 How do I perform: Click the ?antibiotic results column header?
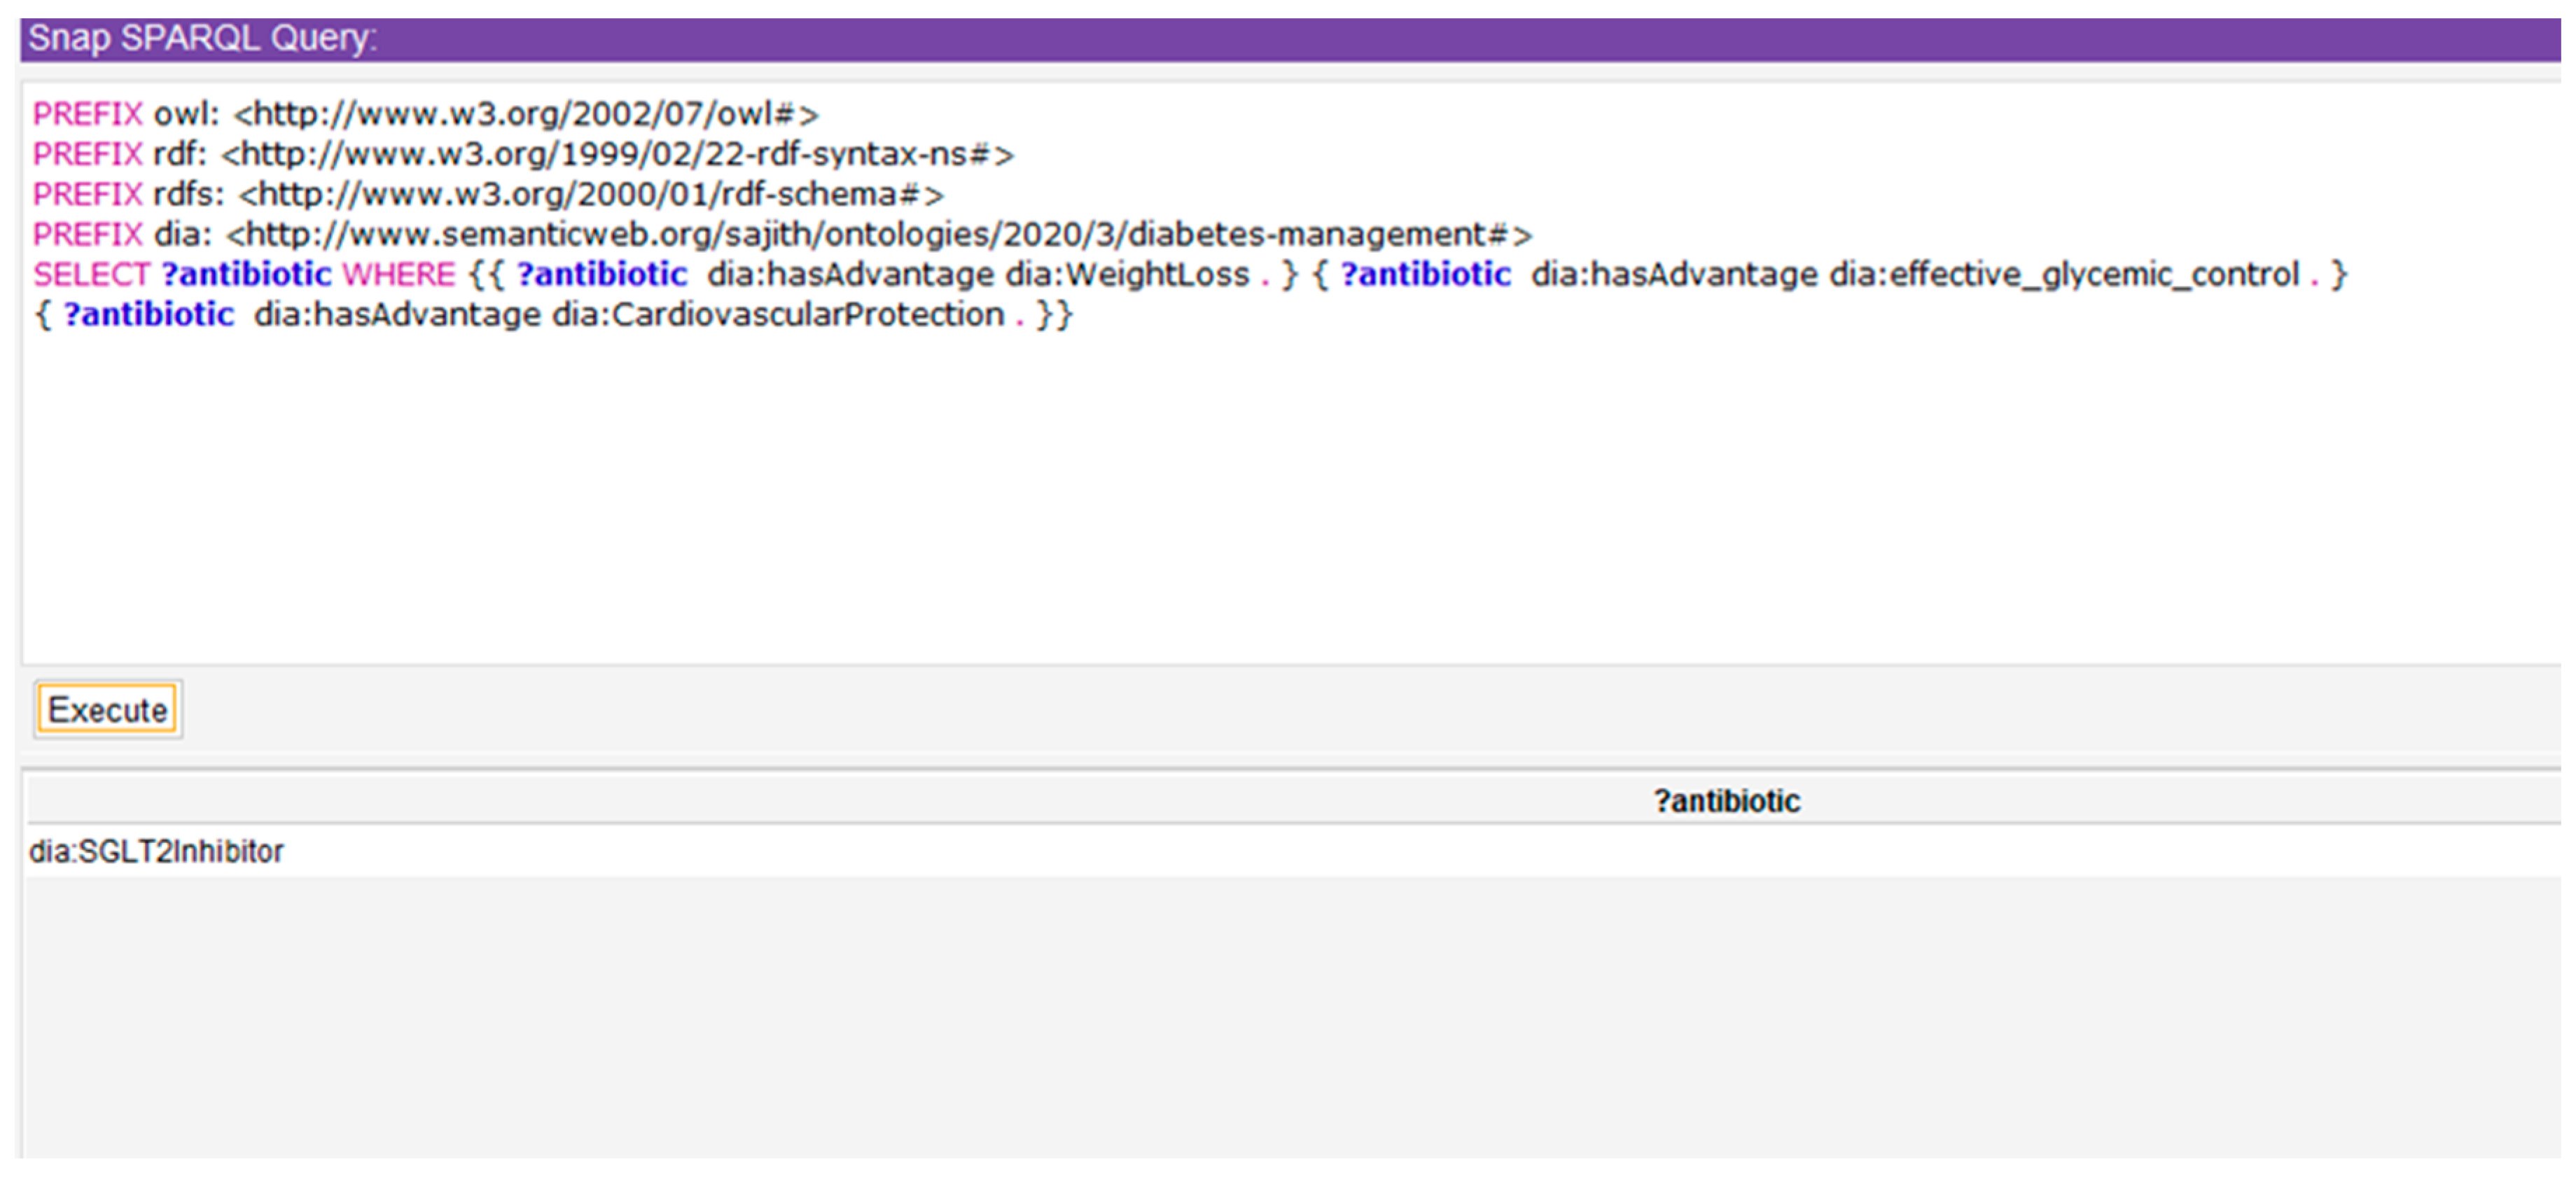tap(1726, 800)
